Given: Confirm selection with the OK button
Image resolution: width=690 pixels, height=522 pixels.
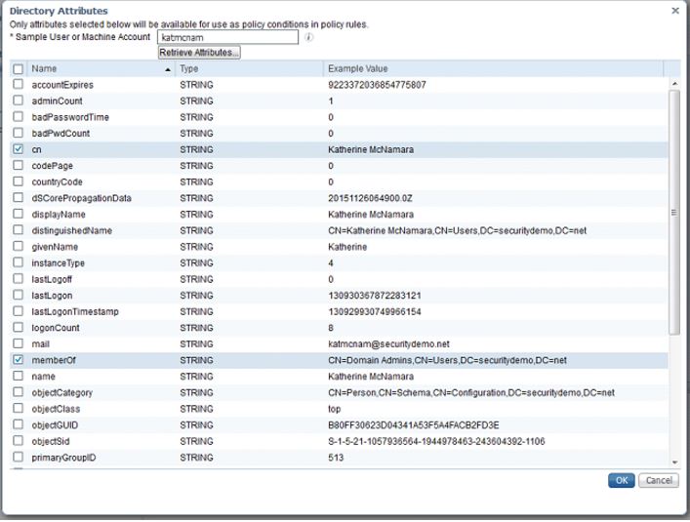Looking at the screenshot, I should [x=622, y=480].
